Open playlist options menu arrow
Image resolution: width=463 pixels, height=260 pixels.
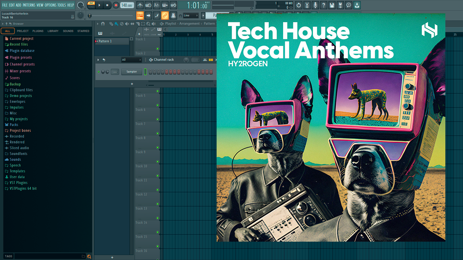pyautogui.click(x=98, y=24)
